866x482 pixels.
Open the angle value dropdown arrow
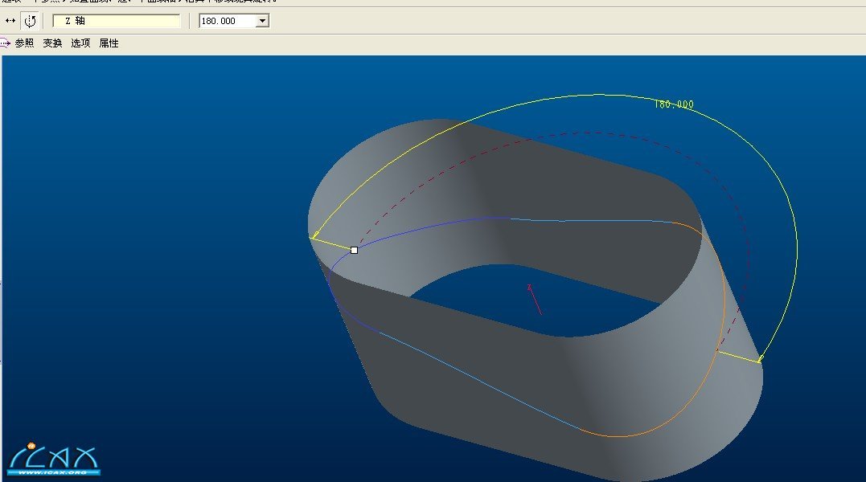pyautogui.click(x=262, y=21)
